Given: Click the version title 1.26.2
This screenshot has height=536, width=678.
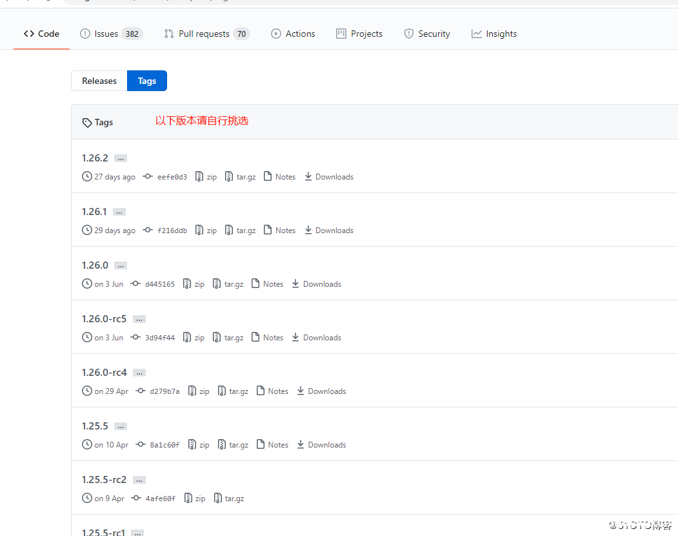Looking at the screenshot, I should (95, 158).
